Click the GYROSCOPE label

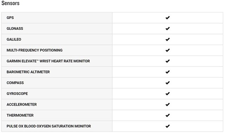(17, 94)
